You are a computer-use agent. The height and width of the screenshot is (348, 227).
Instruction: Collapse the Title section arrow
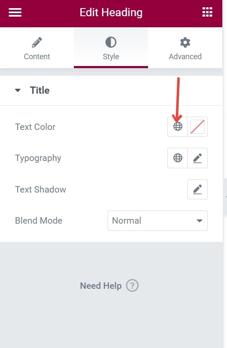point(18,90)
